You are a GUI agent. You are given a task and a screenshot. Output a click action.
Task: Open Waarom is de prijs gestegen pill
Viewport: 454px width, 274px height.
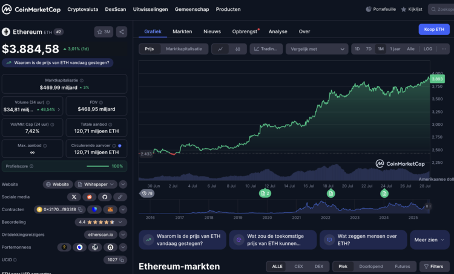click(58, 63)
